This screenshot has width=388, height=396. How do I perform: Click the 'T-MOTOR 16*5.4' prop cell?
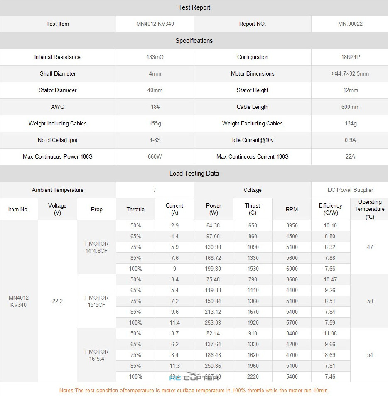[96, 355]
